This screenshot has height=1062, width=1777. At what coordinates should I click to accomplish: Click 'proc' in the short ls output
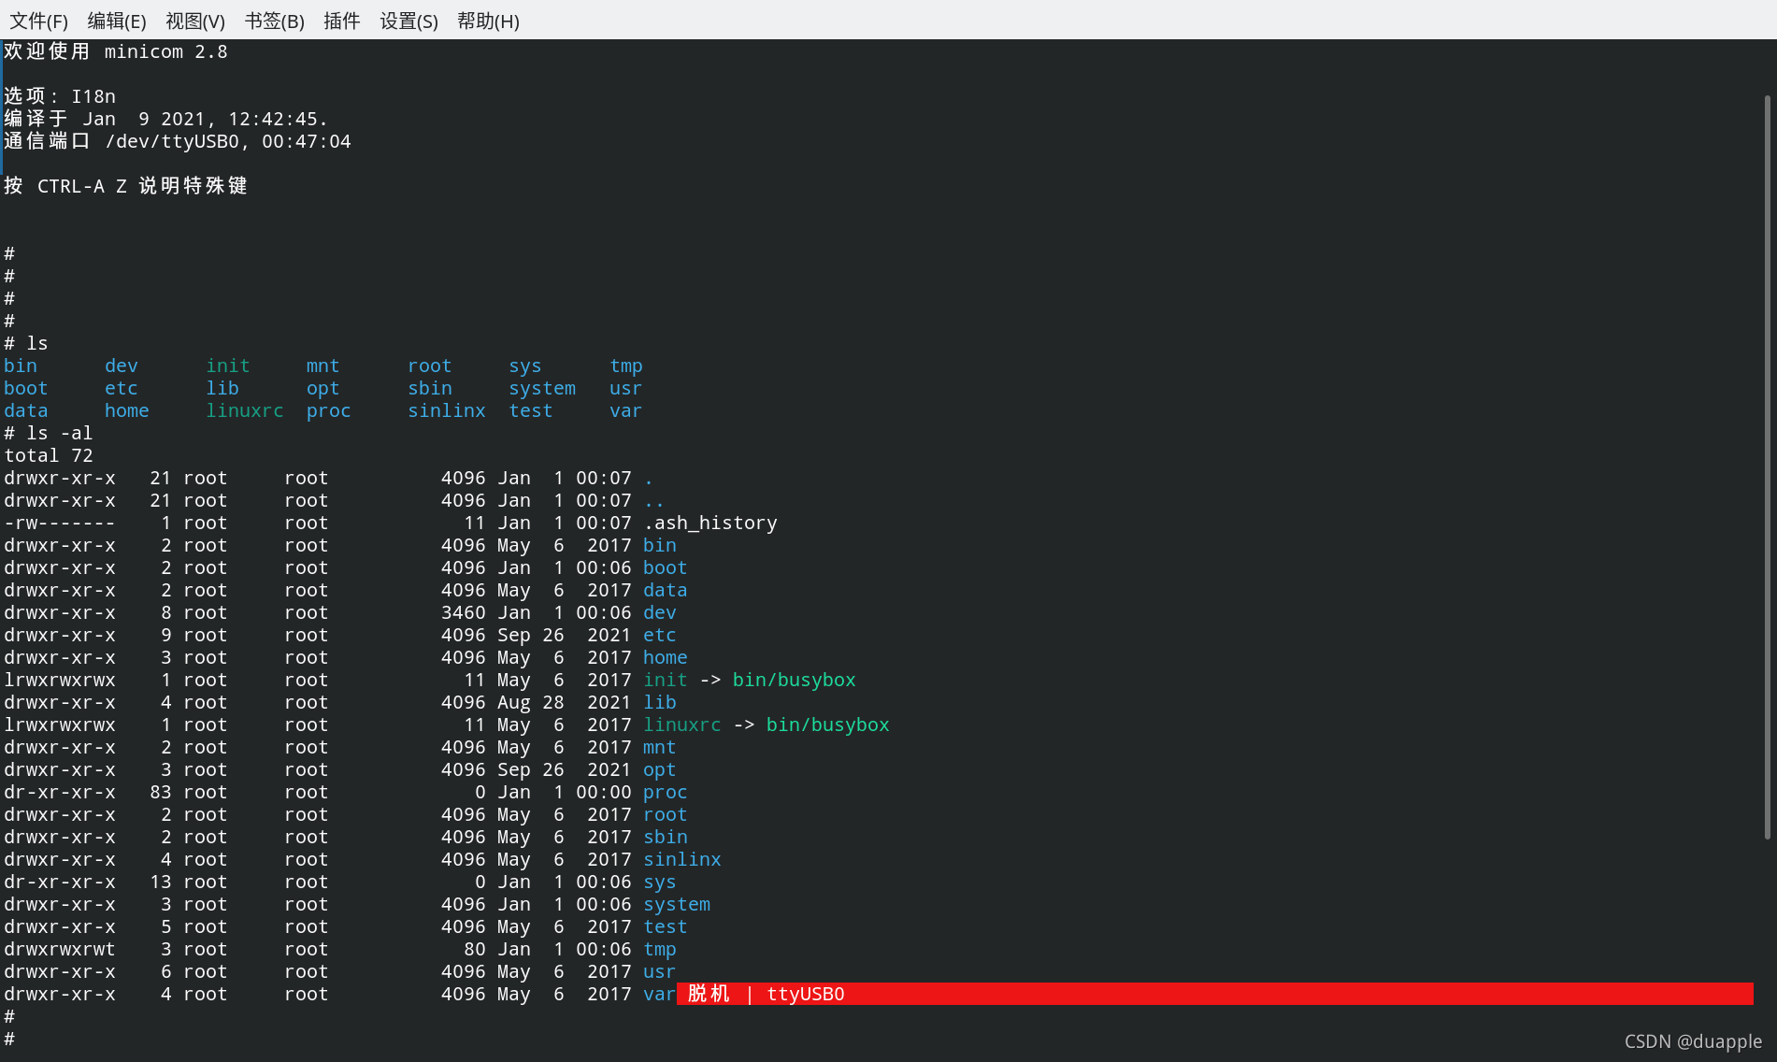[x=329, y=410]
